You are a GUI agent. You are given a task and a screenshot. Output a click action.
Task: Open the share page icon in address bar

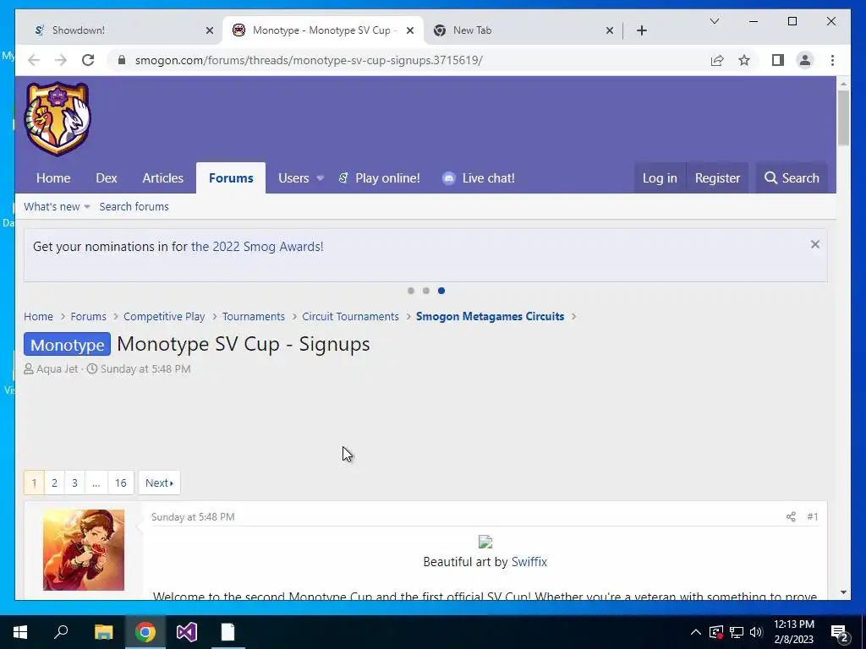click(x=717, y=60)
